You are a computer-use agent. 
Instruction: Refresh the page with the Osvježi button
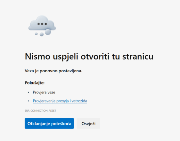89,123
